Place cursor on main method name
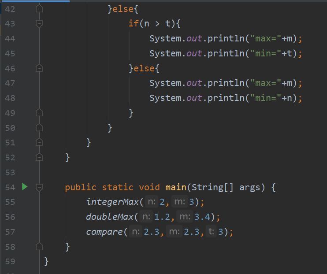 (175, 187)
